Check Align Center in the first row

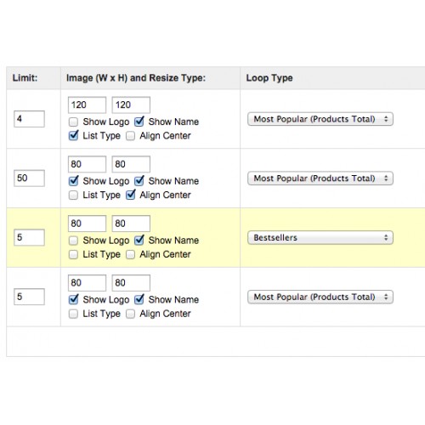130,136
